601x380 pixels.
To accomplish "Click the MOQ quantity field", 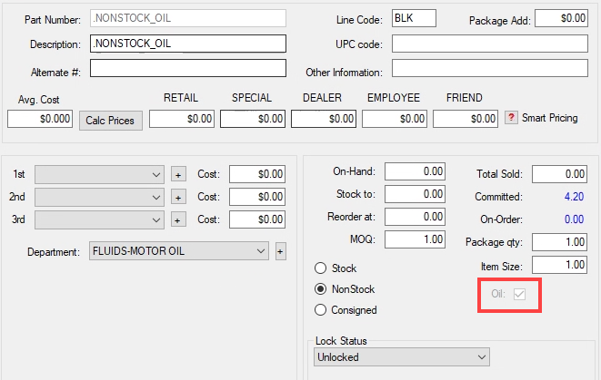I will coord(416,239).
